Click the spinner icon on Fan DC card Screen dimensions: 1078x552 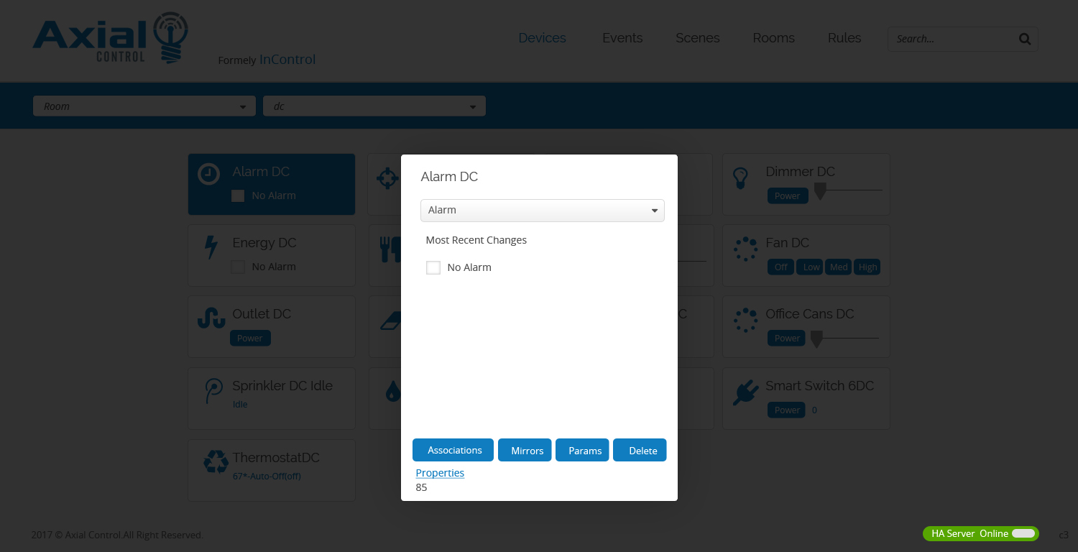point(745,249)
